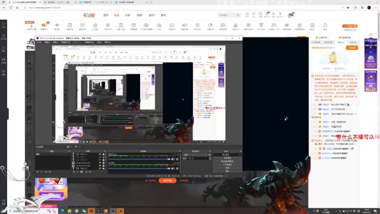Image resolution: width=380 pixels, height=214 pixels.
Task: Toggle the orange live switch in Douyu toolbar
Action: click(44, 25)
